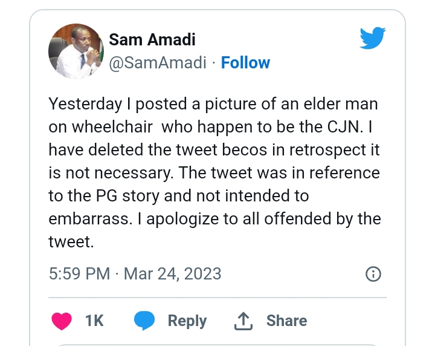Click the partially visible button below the actions
The width and height of the screenshot is (435, 346).
217,342
